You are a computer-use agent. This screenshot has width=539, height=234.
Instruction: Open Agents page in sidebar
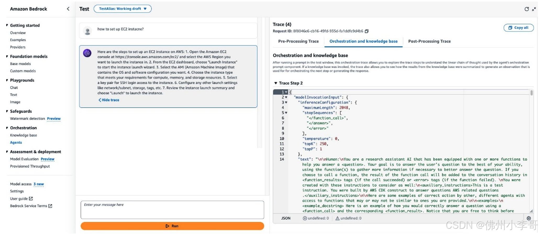tap(16, 142)
